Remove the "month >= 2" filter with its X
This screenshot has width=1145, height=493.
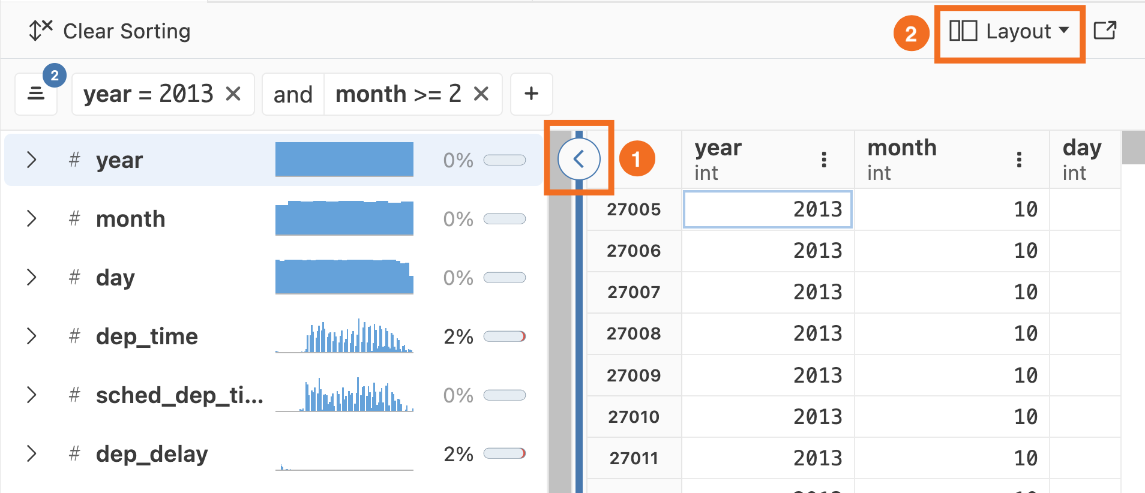coord(482,94)
